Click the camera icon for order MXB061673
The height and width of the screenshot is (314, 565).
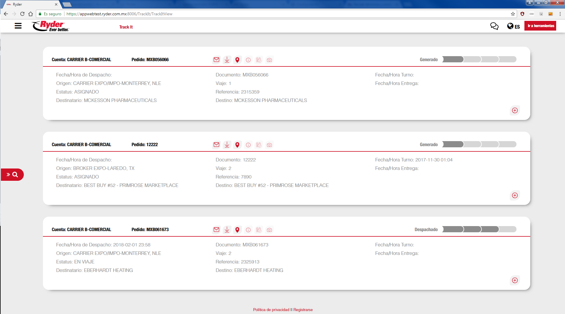(x=269, y=230)
